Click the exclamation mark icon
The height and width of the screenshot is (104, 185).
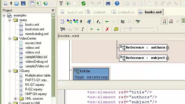click(x=83, y=29)
